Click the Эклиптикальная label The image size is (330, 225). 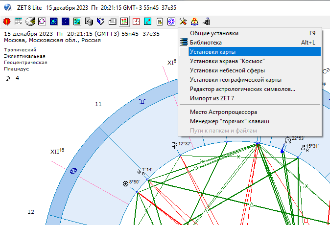pyautogui.click(x=24, y=56)
